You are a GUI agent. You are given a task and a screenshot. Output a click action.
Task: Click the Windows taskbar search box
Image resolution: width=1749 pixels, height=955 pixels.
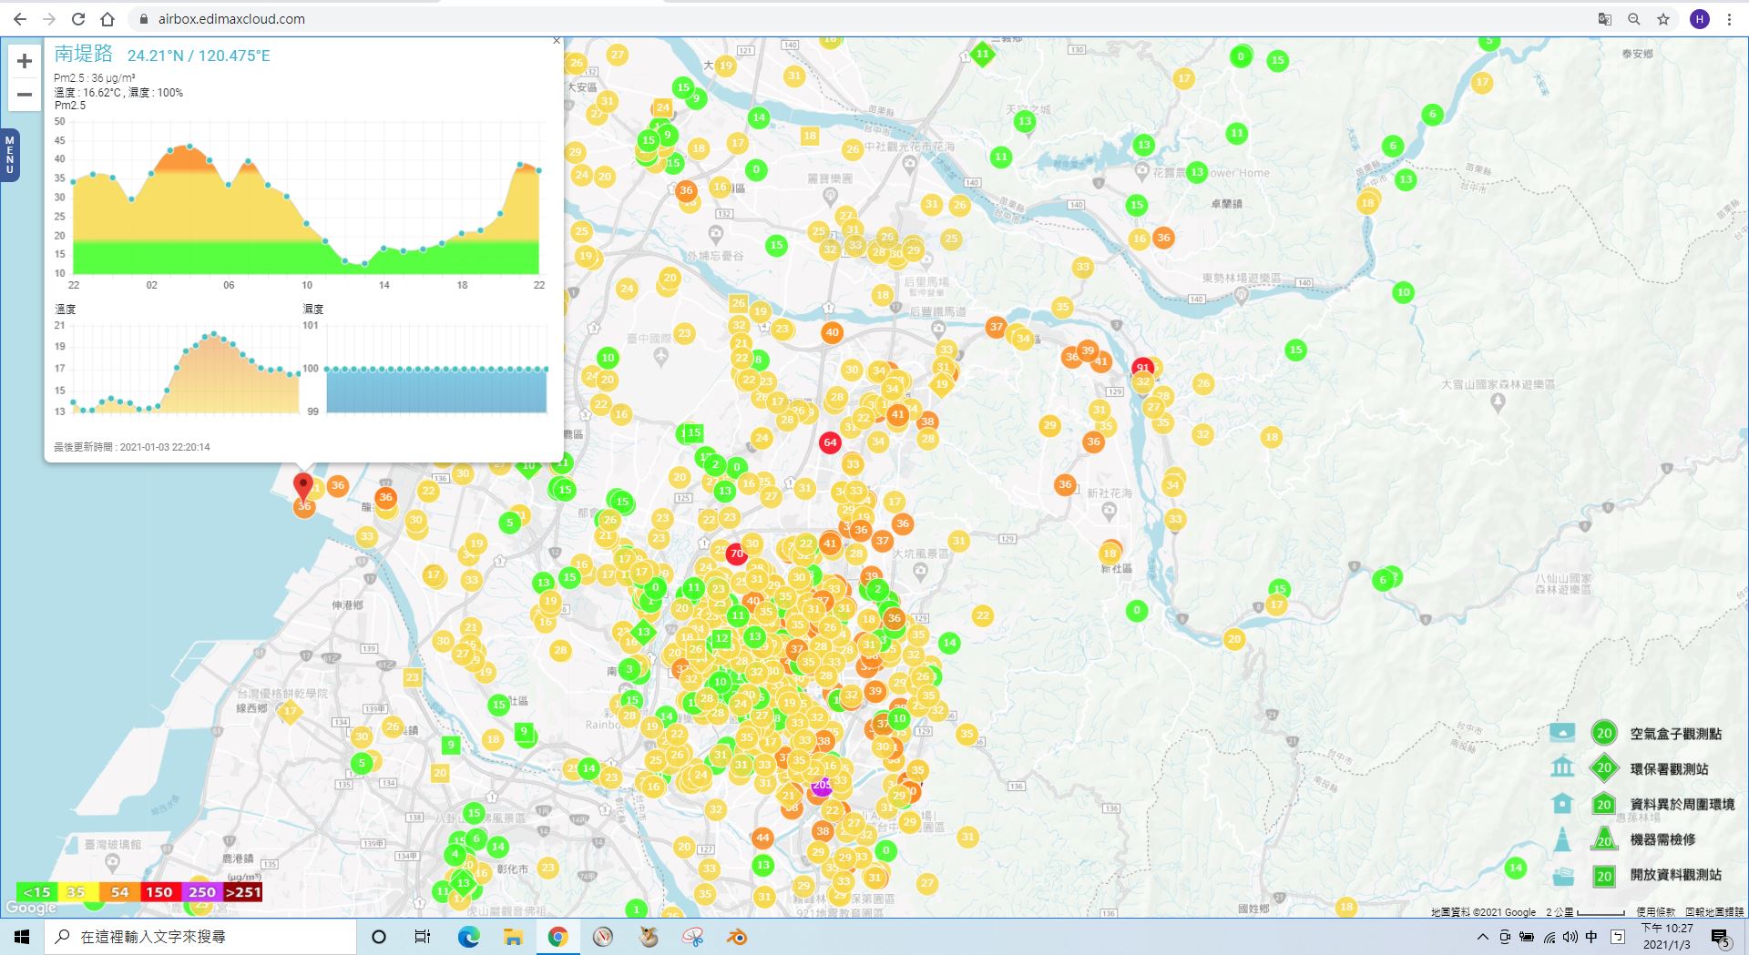point(200,937)
